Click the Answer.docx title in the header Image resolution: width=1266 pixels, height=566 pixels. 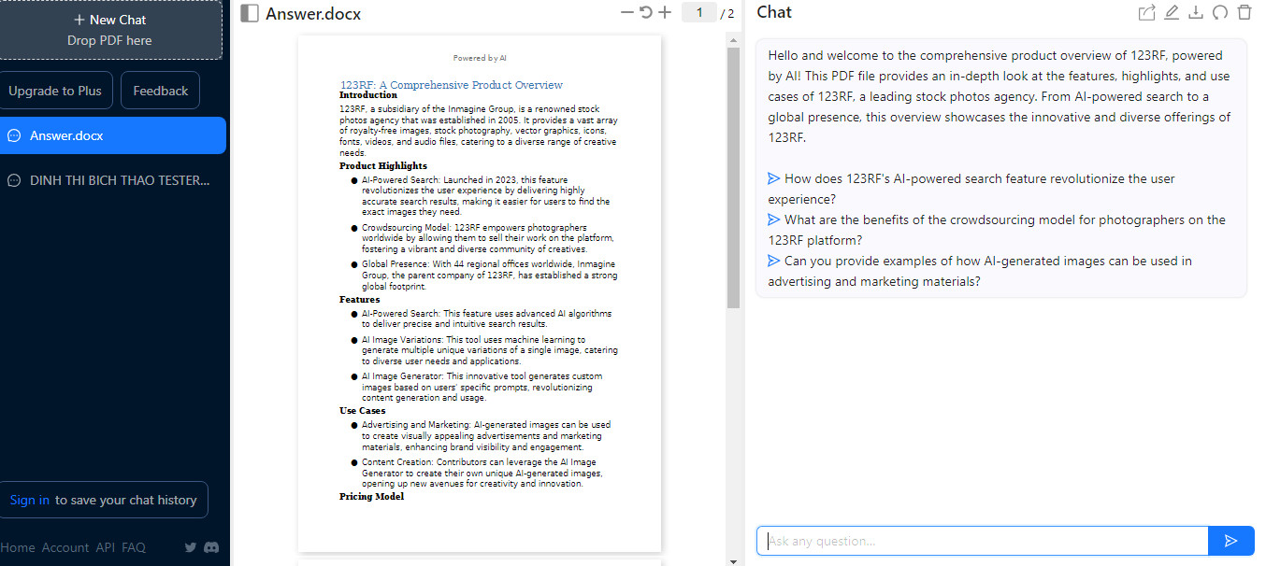pyautogui.click(x=313, y=13)
